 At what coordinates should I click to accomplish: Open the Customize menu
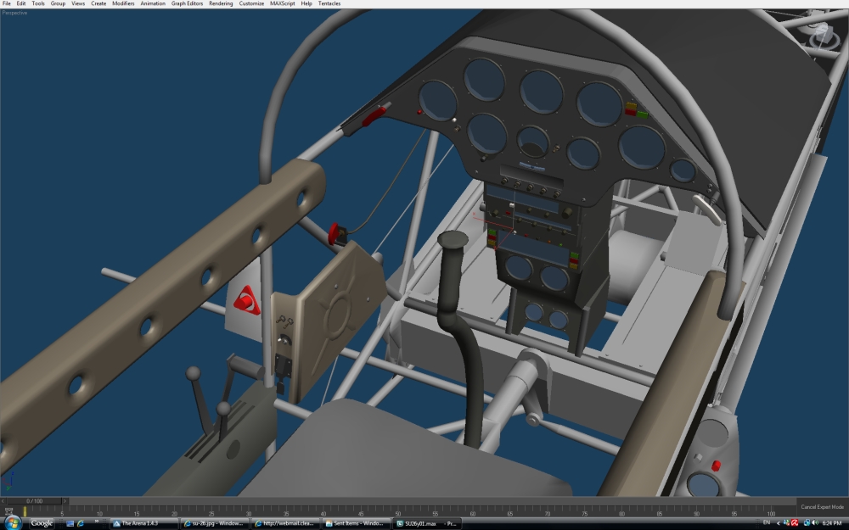(x=252, y=3)
